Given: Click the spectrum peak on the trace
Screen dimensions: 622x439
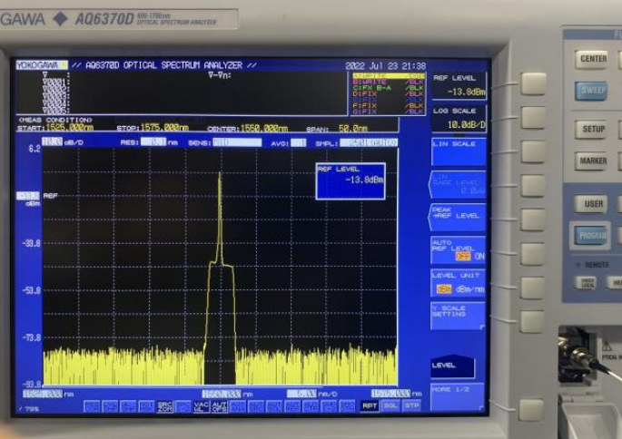Looking at the screenshot, I should (x=220, y=175).
